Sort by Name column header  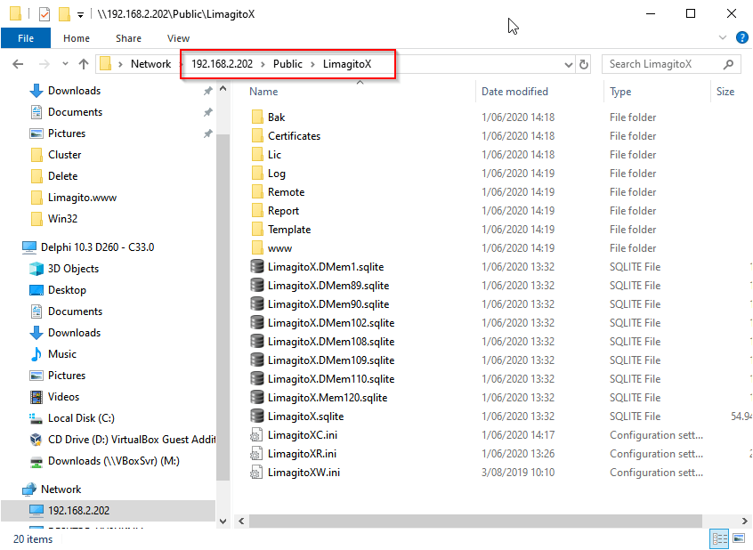[263, 92]
